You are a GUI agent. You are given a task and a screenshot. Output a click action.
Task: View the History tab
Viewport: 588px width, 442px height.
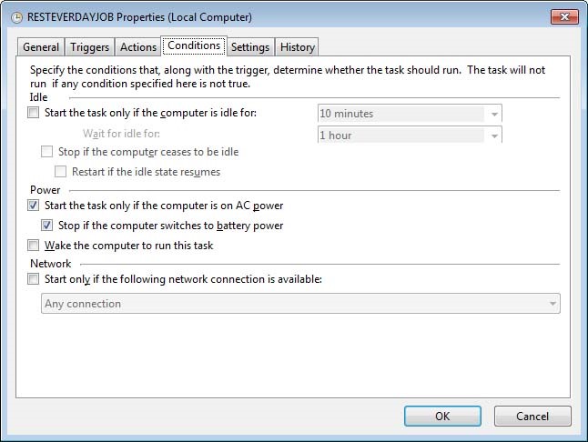pos(297,47)
